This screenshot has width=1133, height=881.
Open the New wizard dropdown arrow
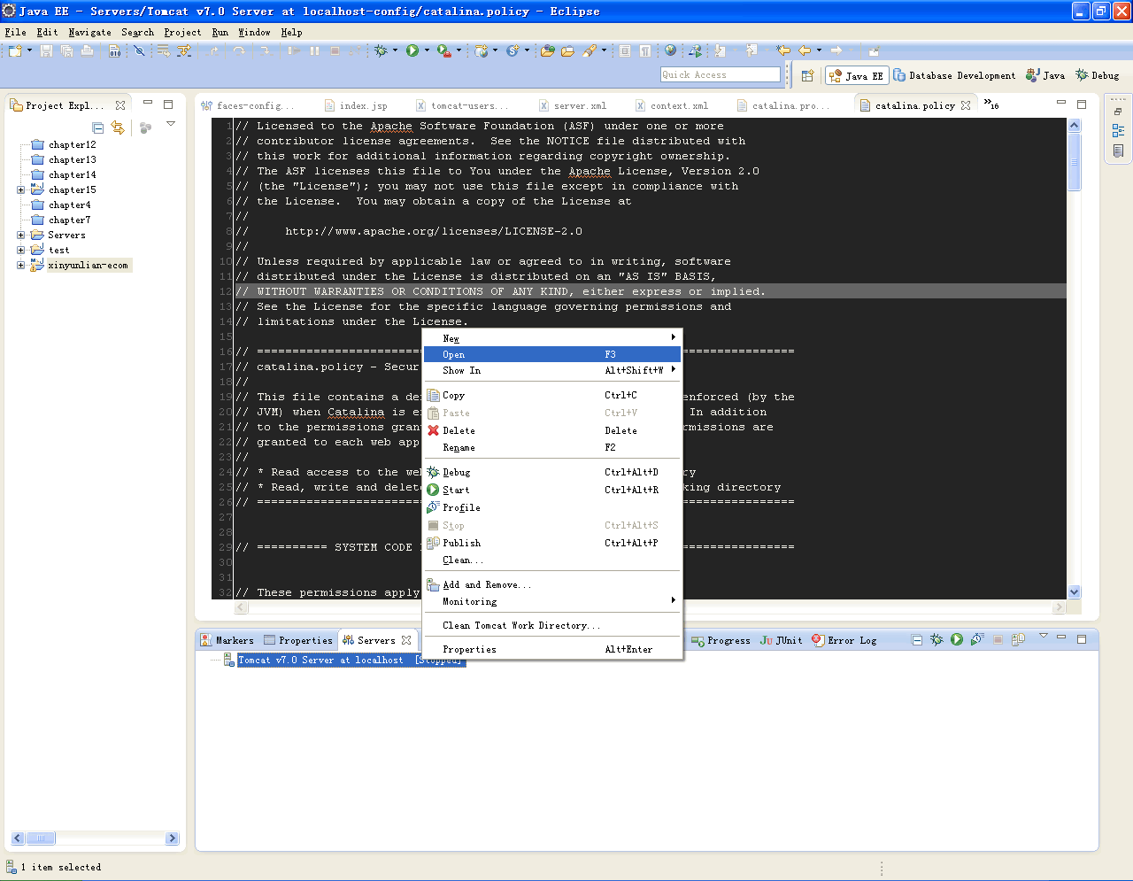(29, 50)
